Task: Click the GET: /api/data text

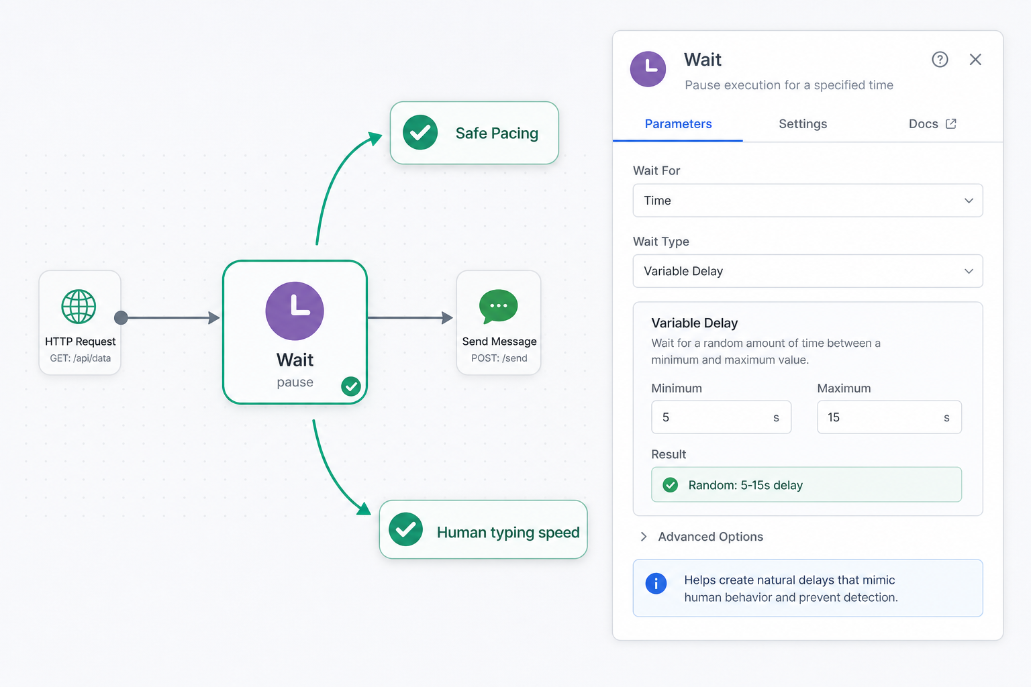Action: (80, 358)
